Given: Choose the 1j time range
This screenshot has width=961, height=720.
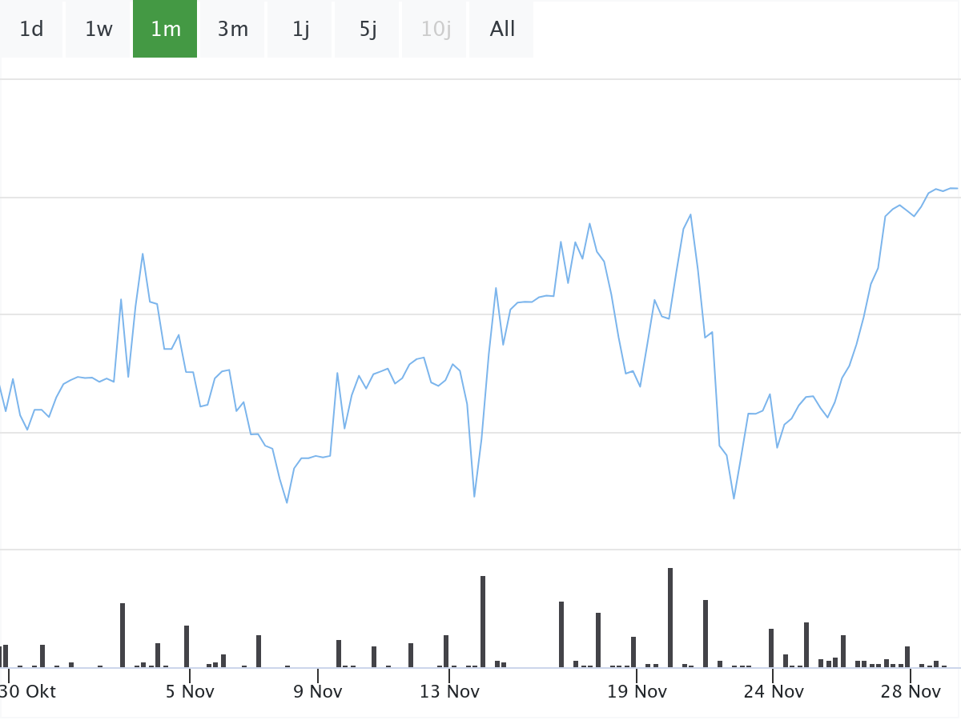Looking at the screenshot, I should (x=300, y=30).
